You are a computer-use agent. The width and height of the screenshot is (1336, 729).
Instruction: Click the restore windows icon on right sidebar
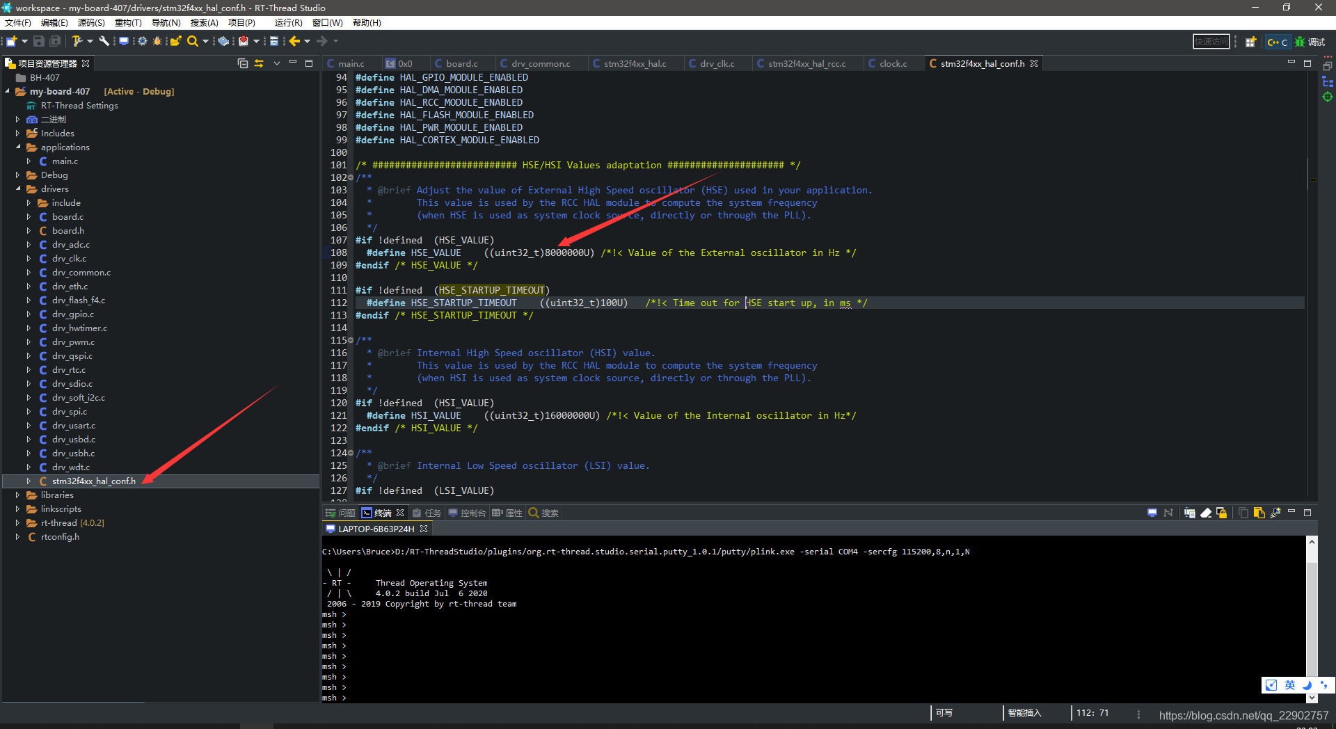tap(1328, 65)
